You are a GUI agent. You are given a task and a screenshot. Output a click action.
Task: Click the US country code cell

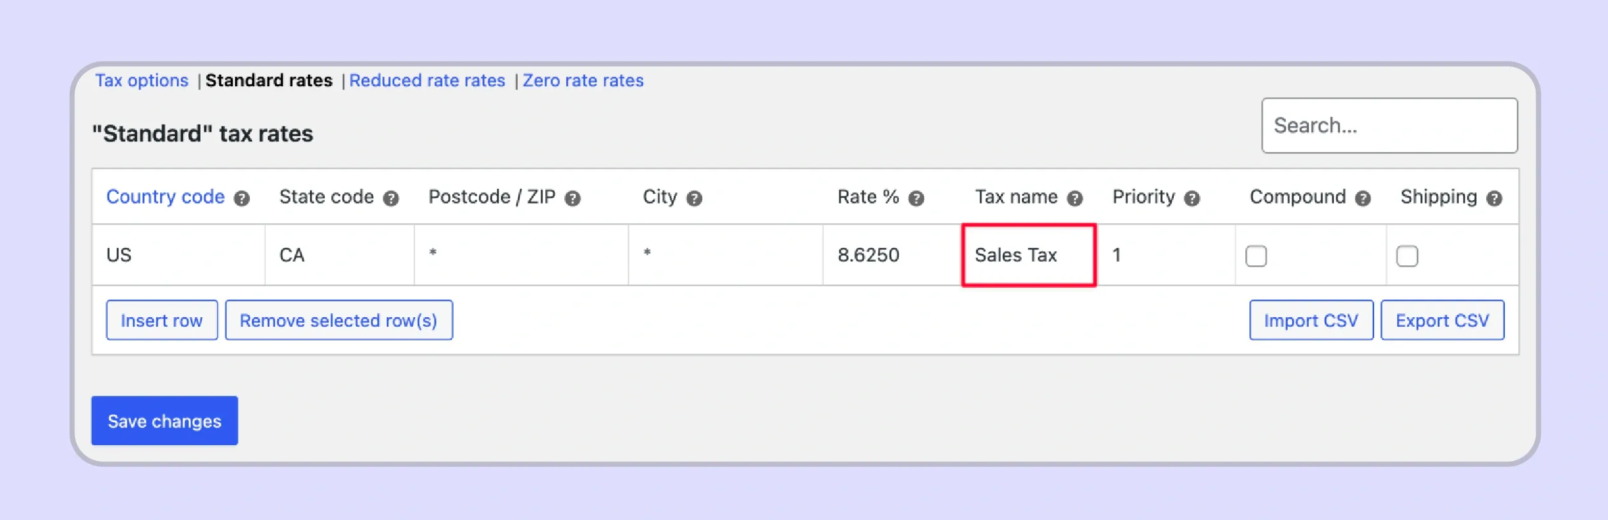pos(179,255)
